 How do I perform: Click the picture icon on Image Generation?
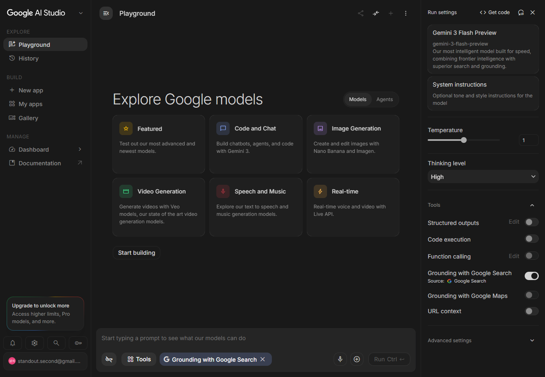[x=320, y=128]
